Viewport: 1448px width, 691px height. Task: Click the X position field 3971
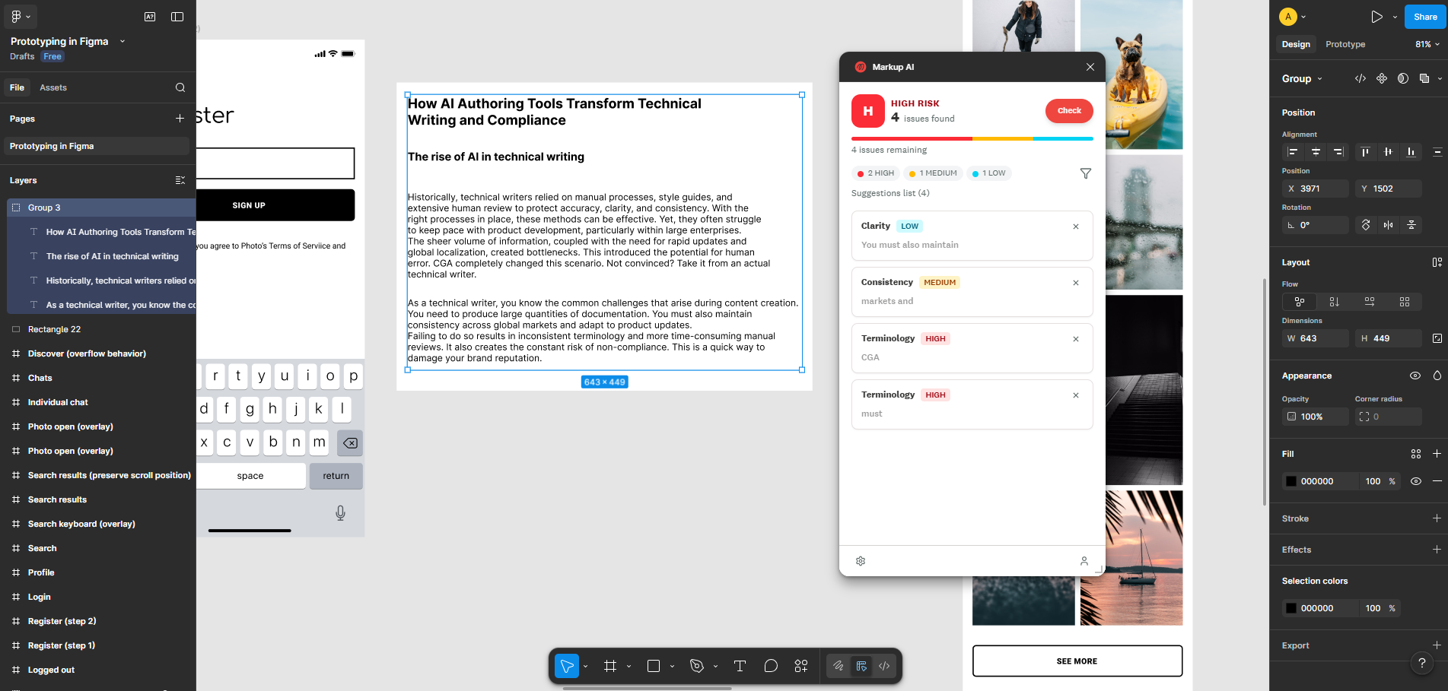pos(1316,189)
